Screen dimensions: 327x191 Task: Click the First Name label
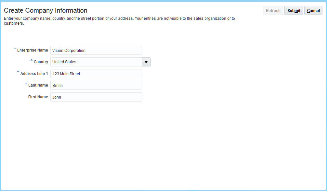coord(38,97)
